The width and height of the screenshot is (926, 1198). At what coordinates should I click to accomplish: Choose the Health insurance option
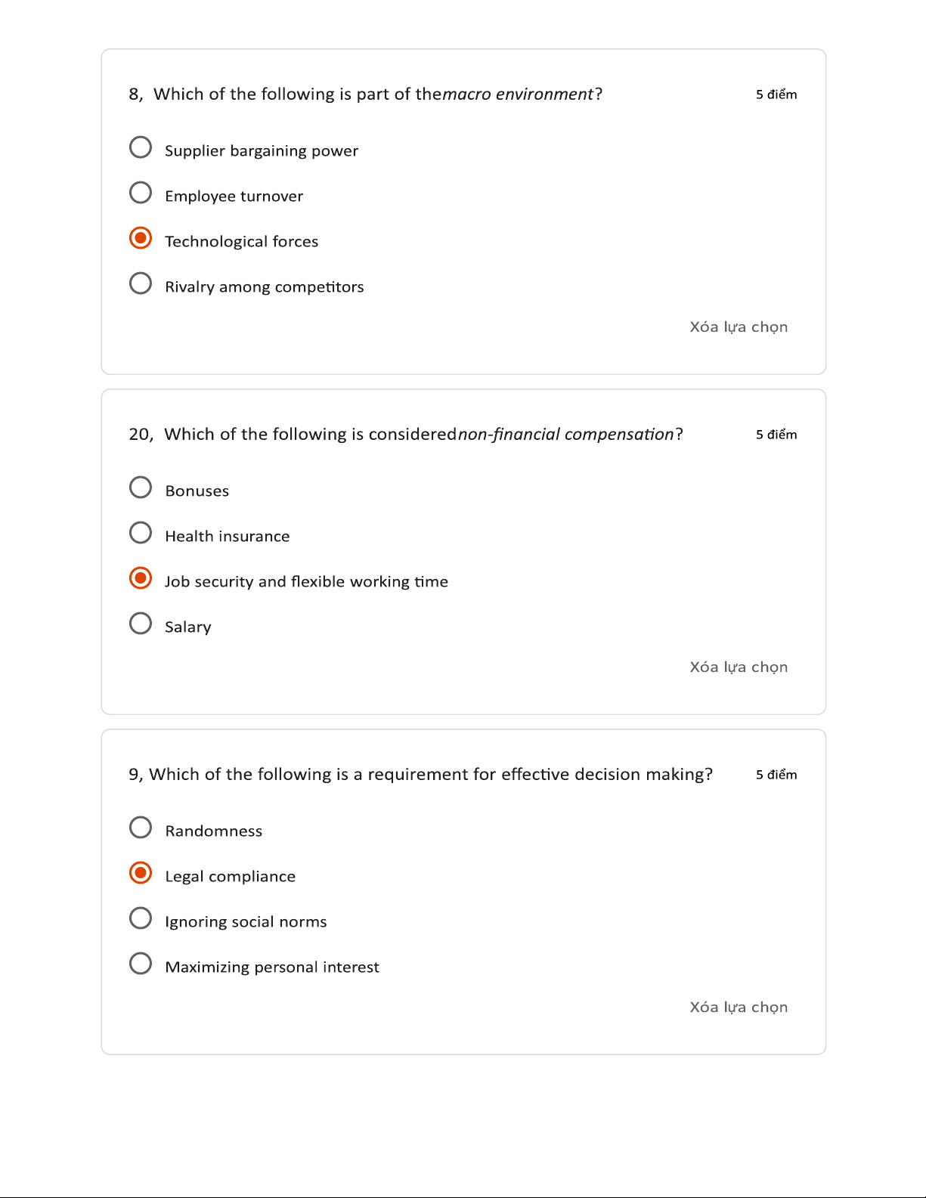[141, 533]
